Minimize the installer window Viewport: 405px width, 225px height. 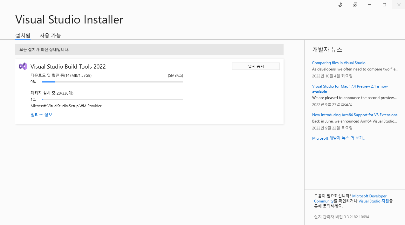click(x=370, y=5)
